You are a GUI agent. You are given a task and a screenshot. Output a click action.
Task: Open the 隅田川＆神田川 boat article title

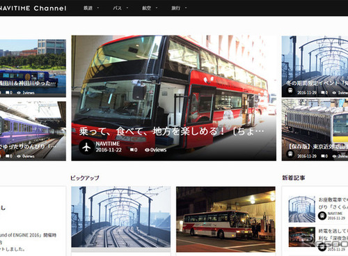click(28, 83)
